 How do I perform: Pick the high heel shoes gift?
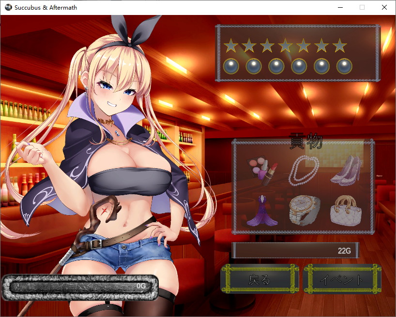click(x=346, y=170)
